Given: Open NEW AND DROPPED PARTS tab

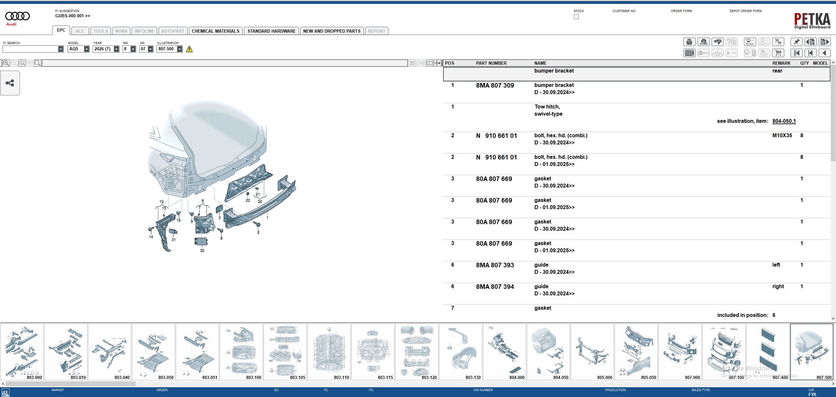Looking at the screenshot, I should (331, 31).
